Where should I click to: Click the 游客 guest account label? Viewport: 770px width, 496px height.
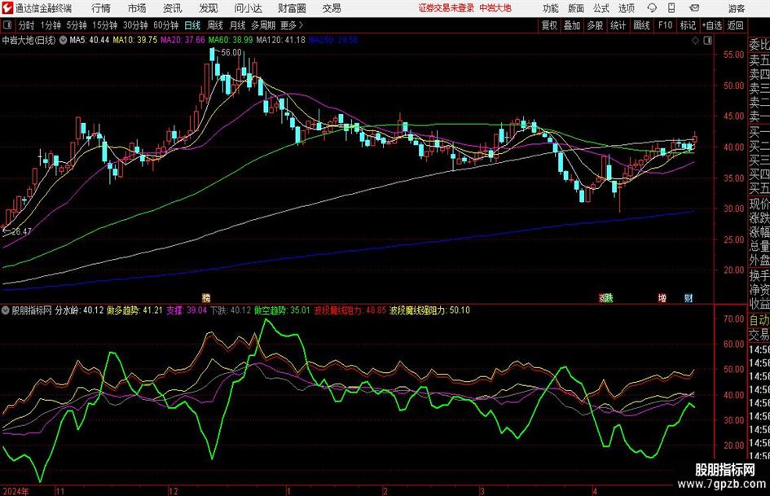[737, 8]
